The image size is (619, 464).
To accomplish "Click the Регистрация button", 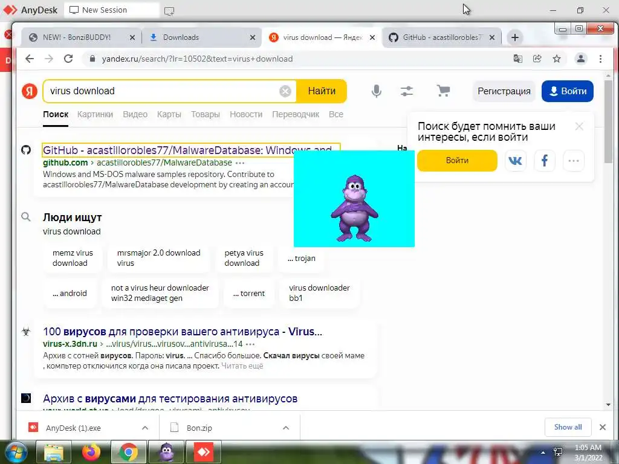I will click(x=504, y=91).
